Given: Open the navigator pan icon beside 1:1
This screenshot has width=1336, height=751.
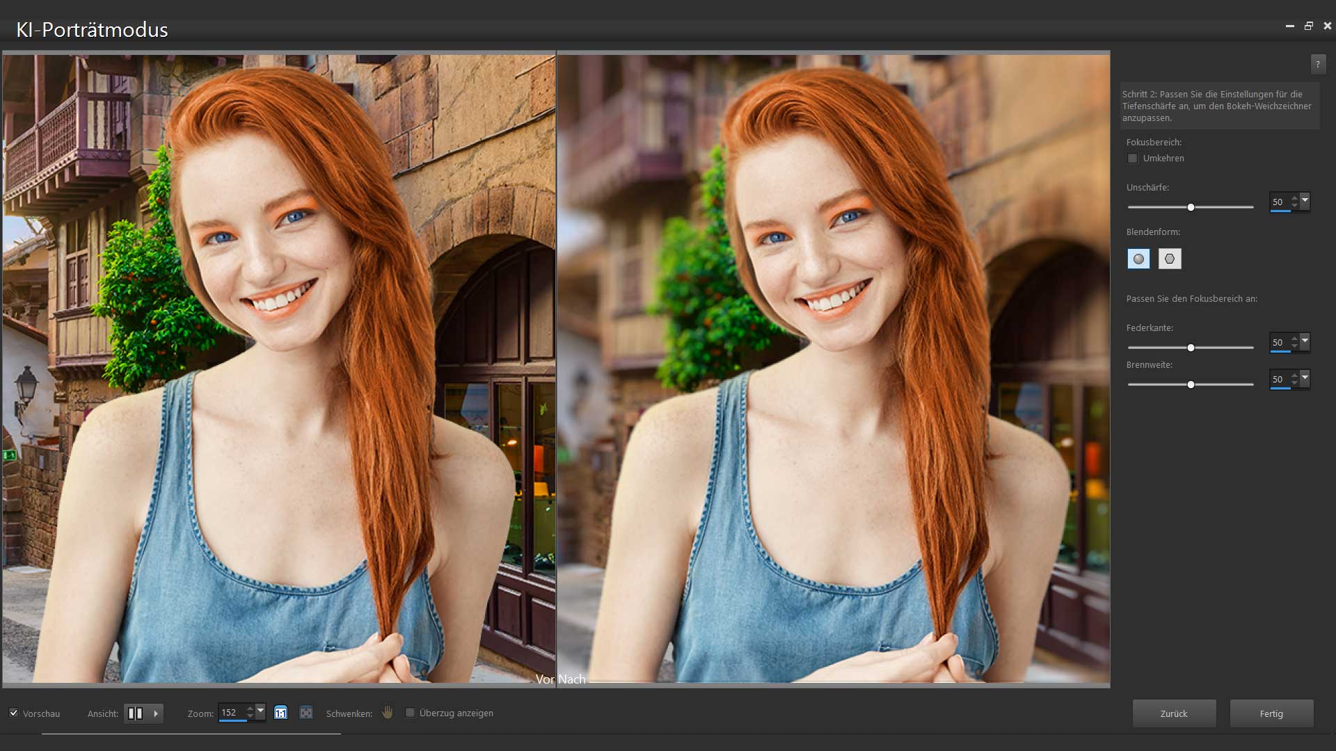Looking at the screenshot, I should [x=305, y=712].
